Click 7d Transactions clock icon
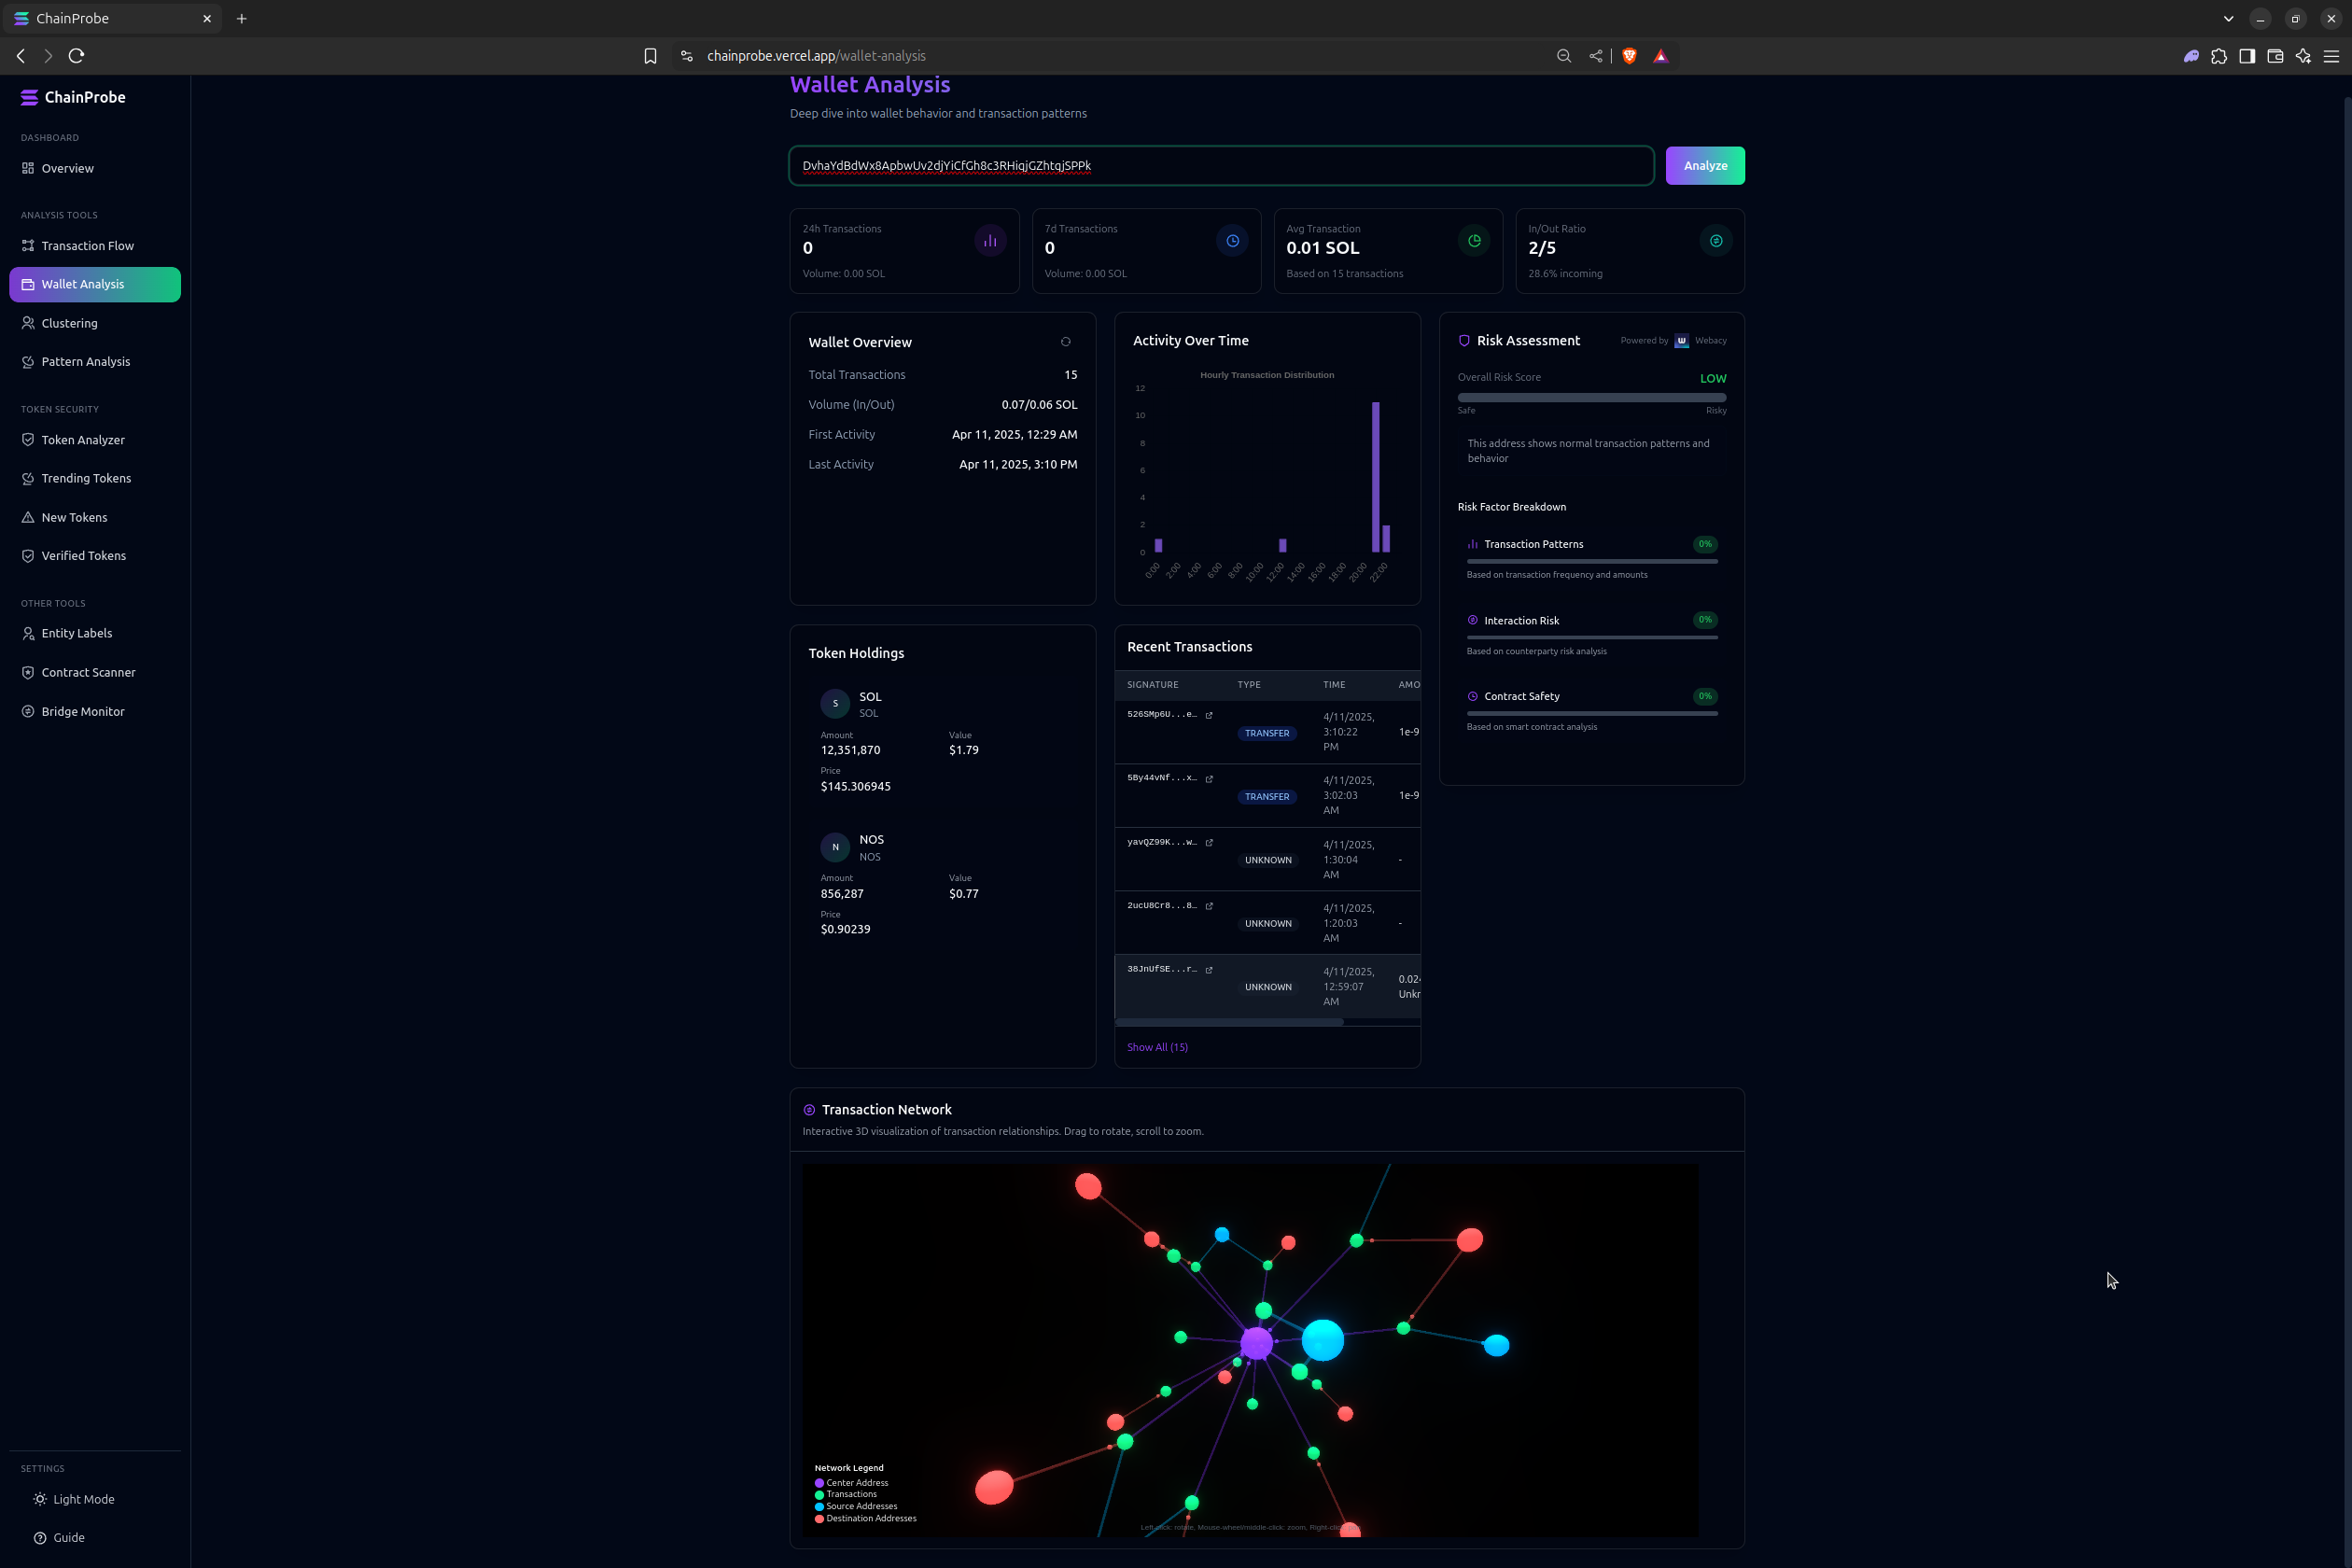 tap(1232, 241)
